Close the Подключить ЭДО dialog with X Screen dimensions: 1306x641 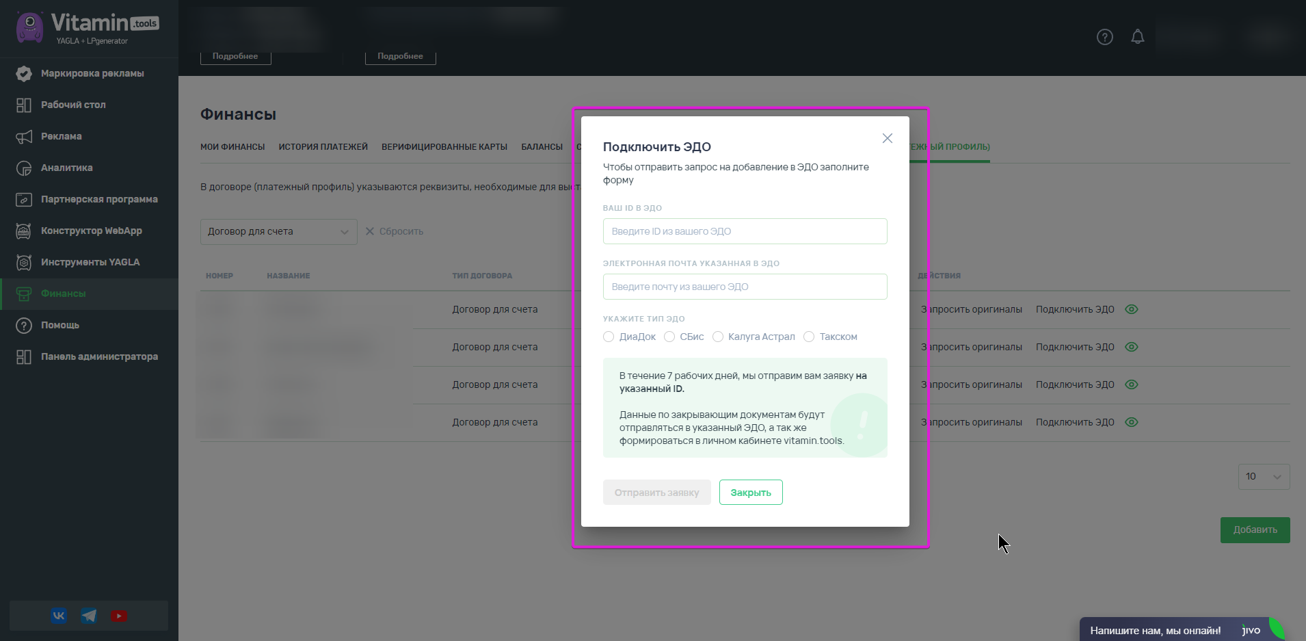pyautogui.click(x=888, y=138)
